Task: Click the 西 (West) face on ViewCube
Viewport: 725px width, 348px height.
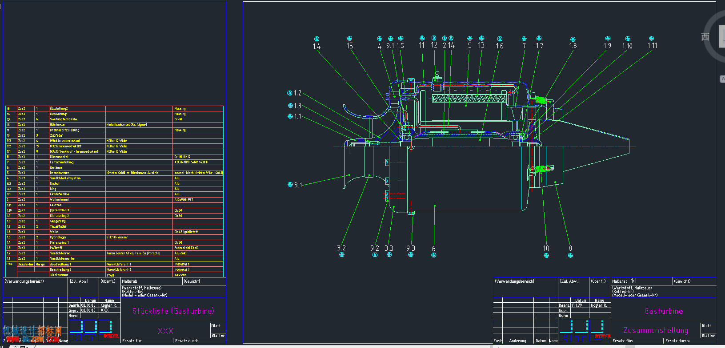Action: [x=705, y=37]
